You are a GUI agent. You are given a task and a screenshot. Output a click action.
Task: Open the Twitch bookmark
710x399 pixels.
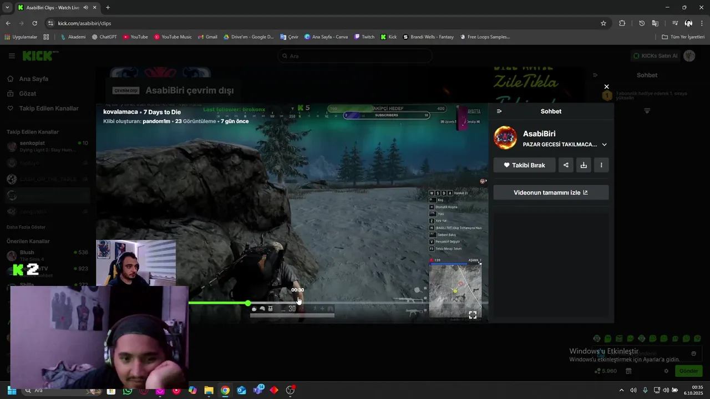click(x=364, y=37)
